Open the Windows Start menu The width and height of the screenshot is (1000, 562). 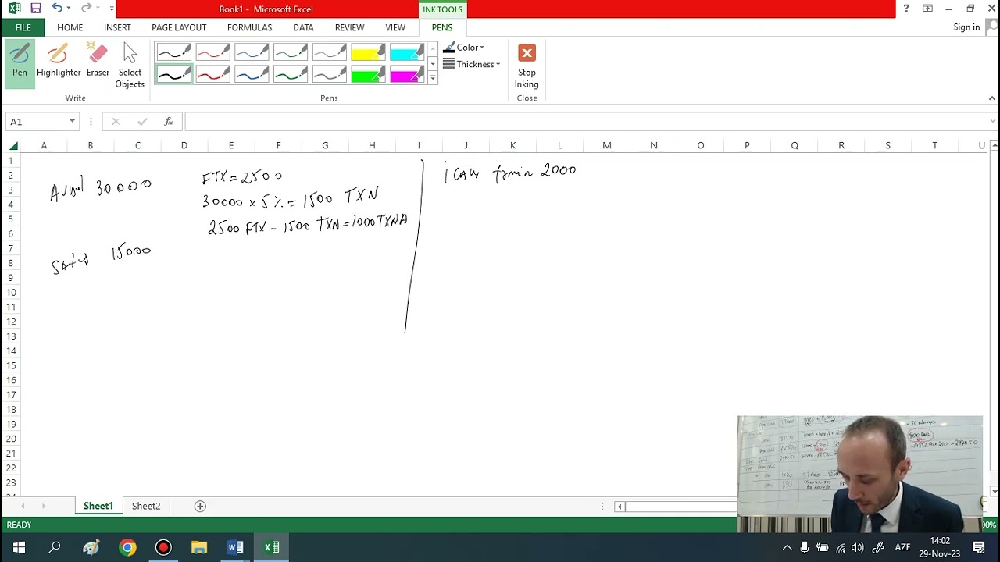(19, 547)
